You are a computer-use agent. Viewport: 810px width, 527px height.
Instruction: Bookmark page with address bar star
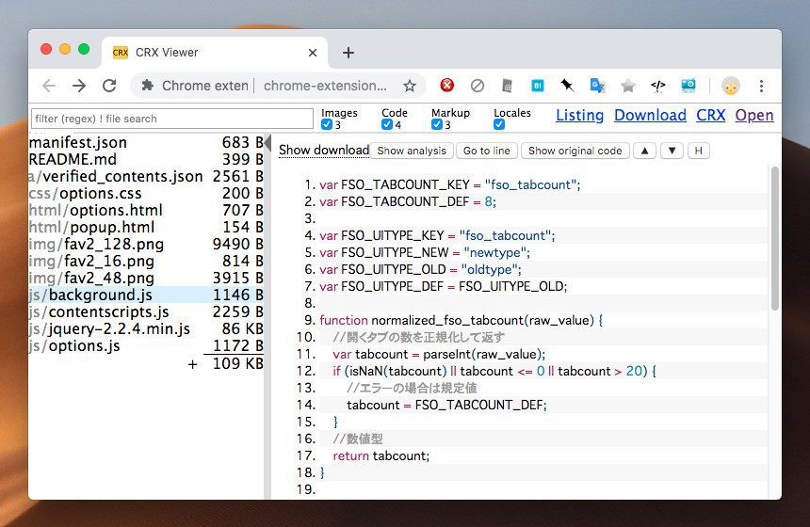coord(410,86)
